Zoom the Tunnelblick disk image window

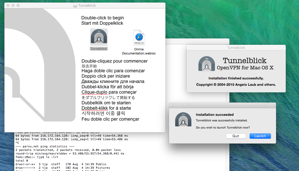(18, 5)
